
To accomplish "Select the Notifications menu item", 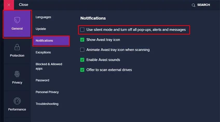I will click(x=44, y=41).
